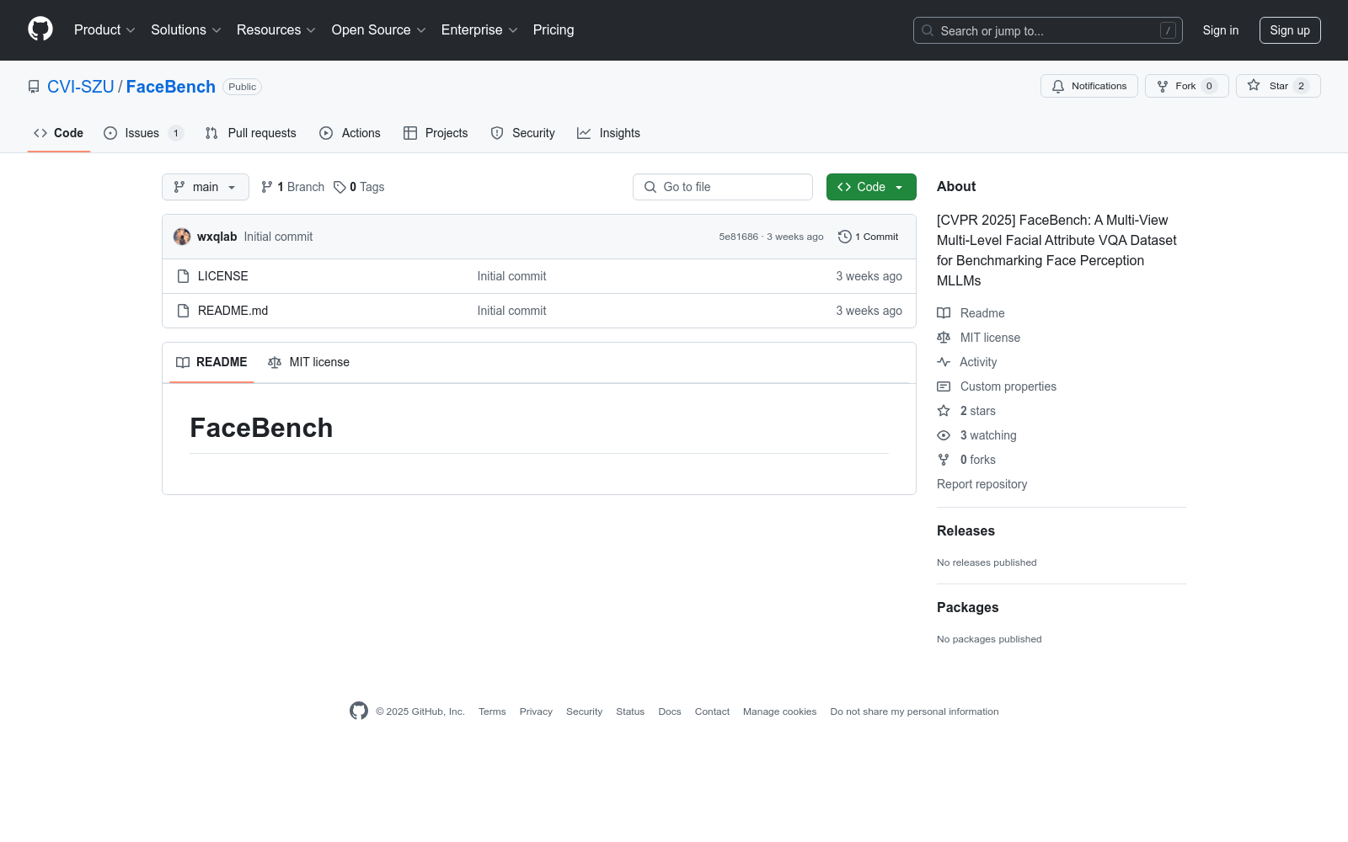This screenshot has width=1348, height=842.
Task: Open the Terms footer link
Action: (492, 711)
